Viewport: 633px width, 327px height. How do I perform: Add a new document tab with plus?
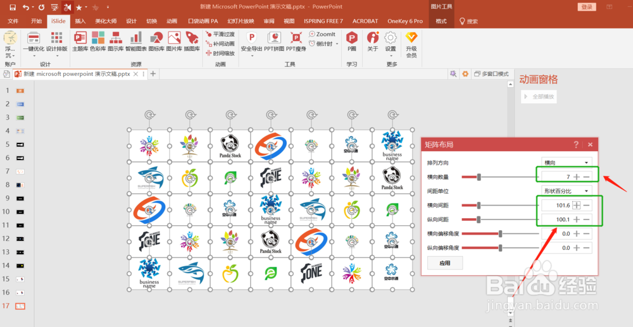pos(153,73)
